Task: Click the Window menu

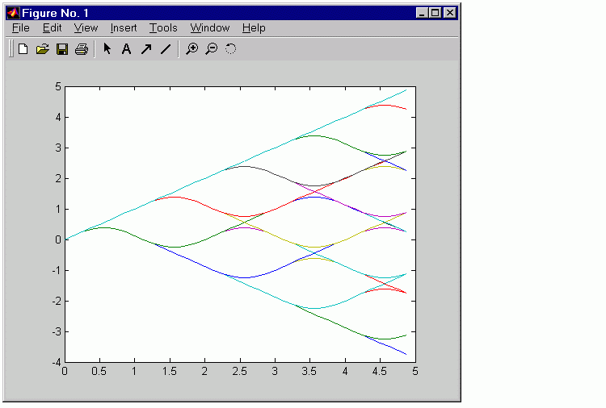Action: (x=210, y=28)
